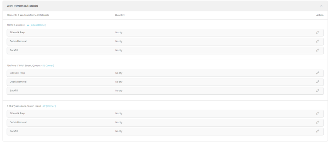
Task: Select Debris Removal row under 73rd Ave
Action: (18, 82)
